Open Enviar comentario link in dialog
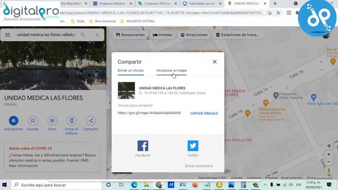Screen dimensions: 338x190 click(199, 166)
